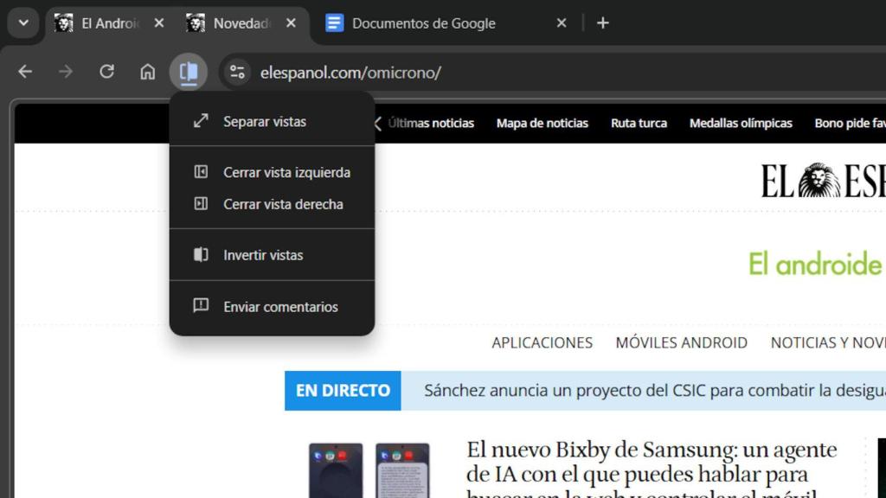This screenshot has height=498, width=886.
Task: Go forward to next page
Action: click(66, 72)
